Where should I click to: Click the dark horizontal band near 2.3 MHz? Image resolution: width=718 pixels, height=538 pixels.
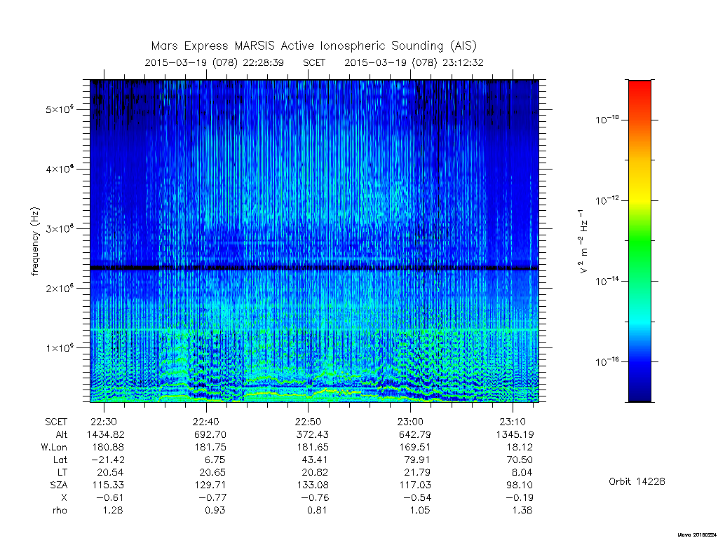[314, 268]
